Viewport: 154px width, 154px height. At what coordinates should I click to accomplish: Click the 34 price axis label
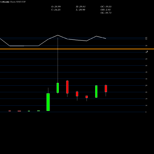pos(146,79)
